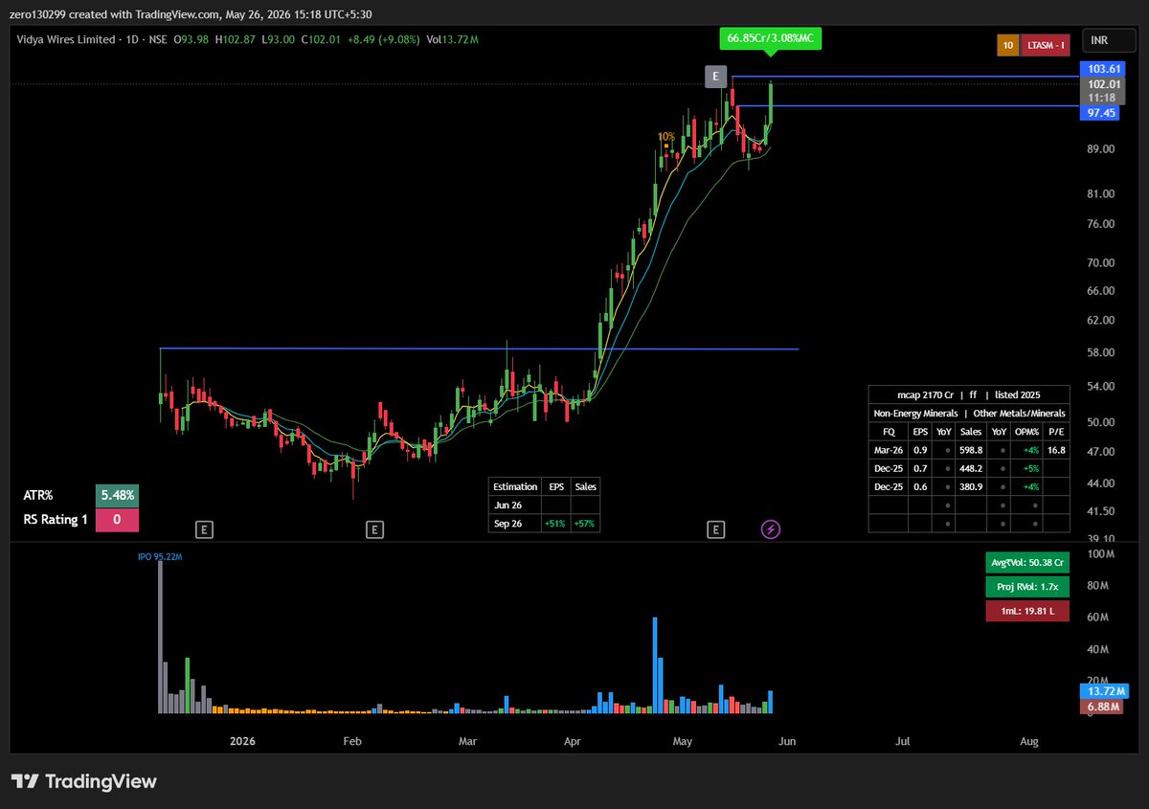
Task: Click the Vidya Wires Limited symbol title
Action: (x=65, y=39)
